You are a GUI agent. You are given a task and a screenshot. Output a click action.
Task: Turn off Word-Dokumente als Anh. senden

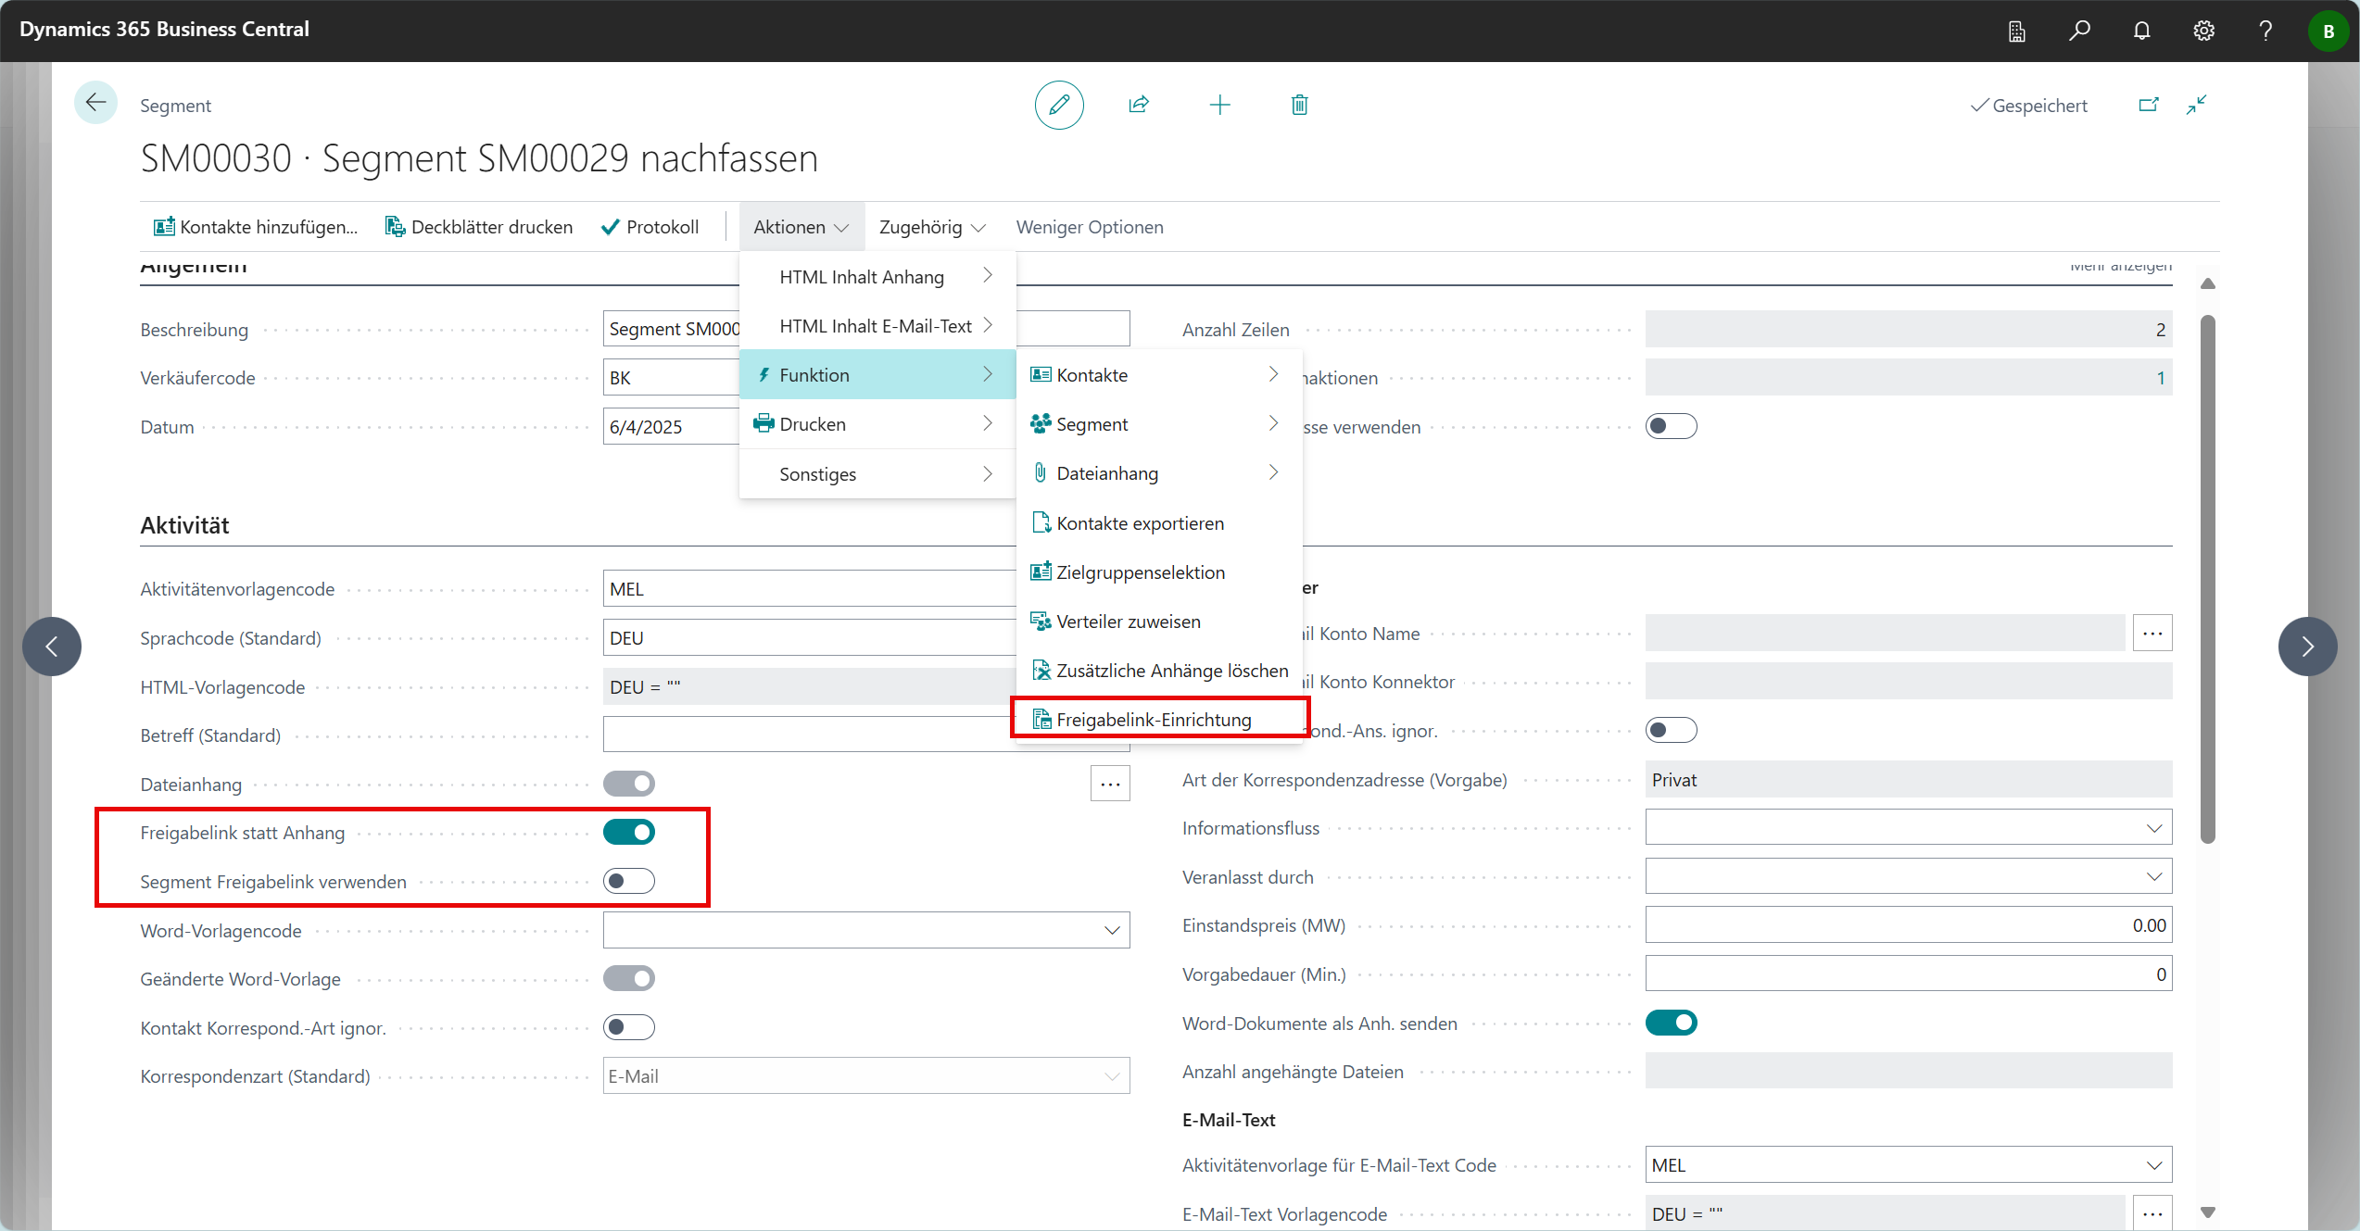(x=1671, y=1023)
